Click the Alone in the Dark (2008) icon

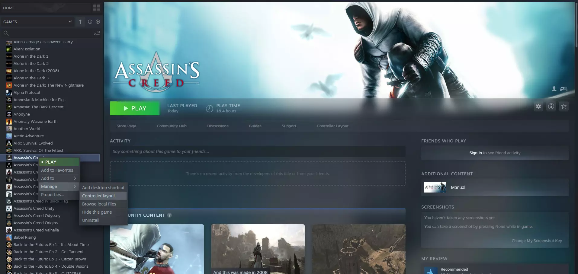pos(9,71)
